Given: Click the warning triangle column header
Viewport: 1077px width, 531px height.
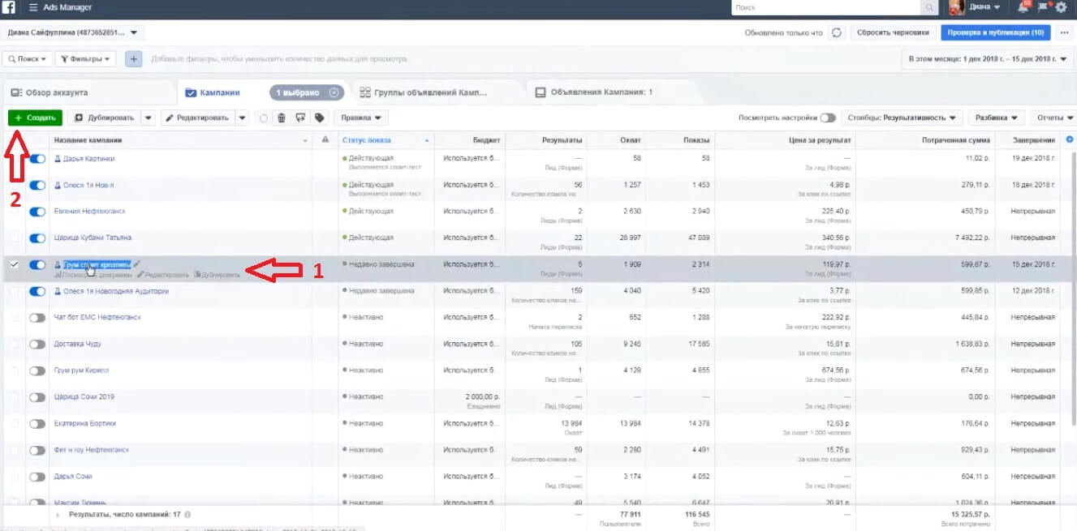Looking at the screenshot, I should [325, 140].
